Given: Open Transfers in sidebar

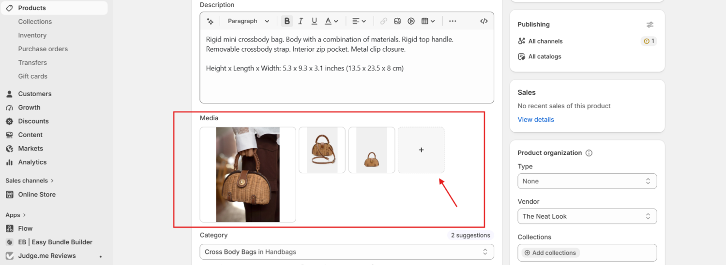Looking at the screenshot, I should [x=32, y=62].
